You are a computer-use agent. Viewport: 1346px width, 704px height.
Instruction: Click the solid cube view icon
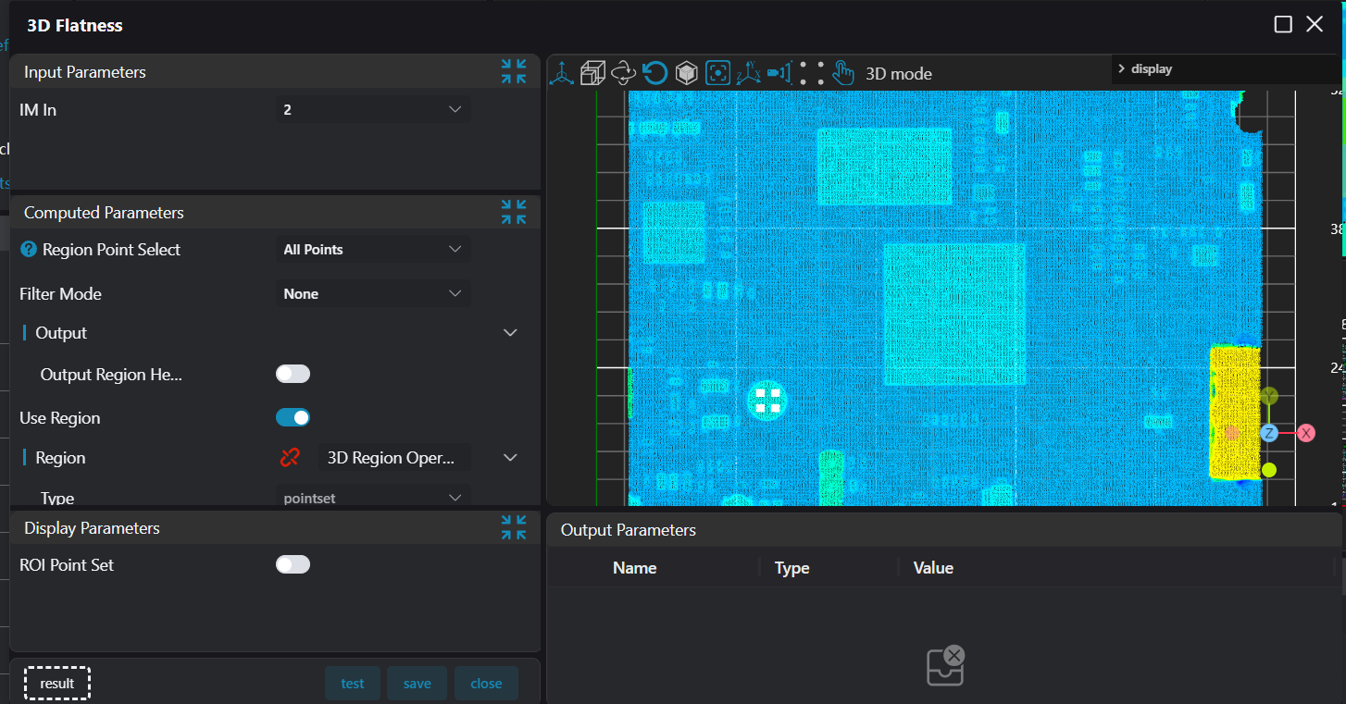tap(686, 73)
